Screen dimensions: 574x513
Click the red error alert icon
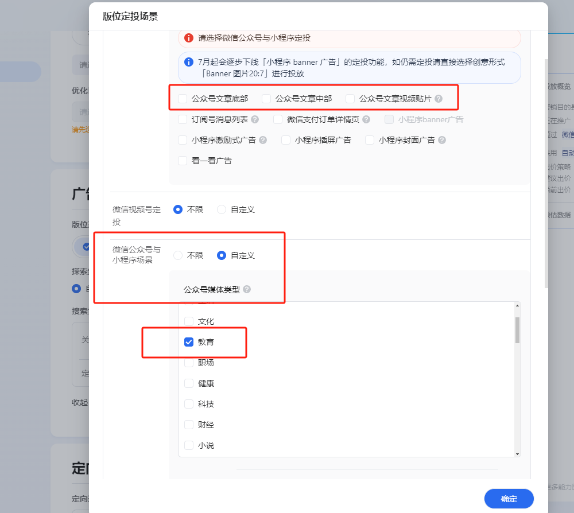click(x=188, y=38)
